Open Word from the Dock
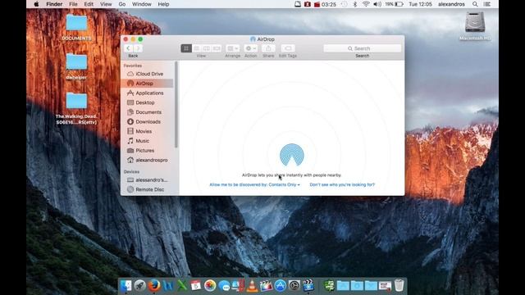This screenshot has width=525, height=295. pyautogui.click(x=168, y=286)
